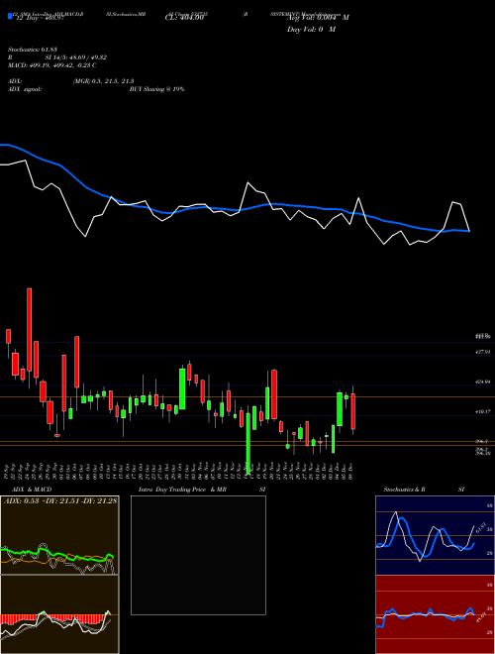Click inside the ADX indicator chart panel
The height and width of the screenshot is (654, 495).
[x=59, y=535]
